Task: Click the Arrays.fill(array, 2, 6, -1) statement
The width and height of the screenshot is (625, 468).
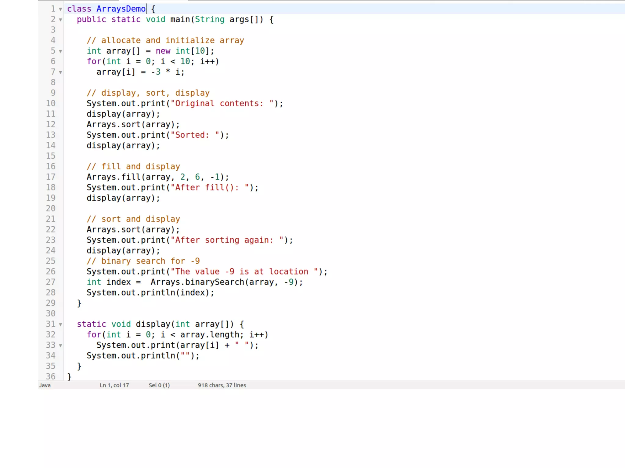Action: tap(157, 177)
